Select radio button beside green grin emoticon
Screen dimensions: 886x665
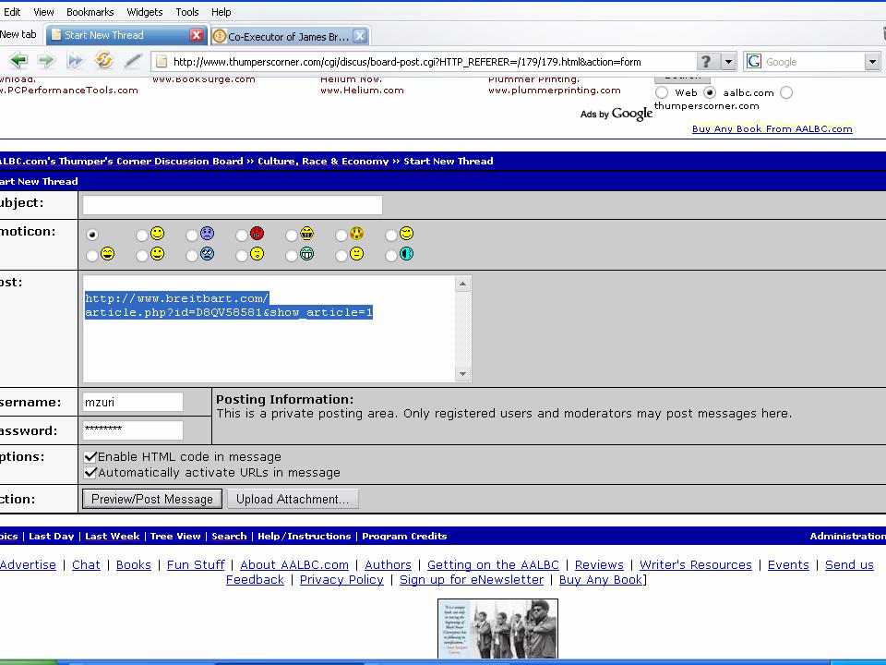292,256
